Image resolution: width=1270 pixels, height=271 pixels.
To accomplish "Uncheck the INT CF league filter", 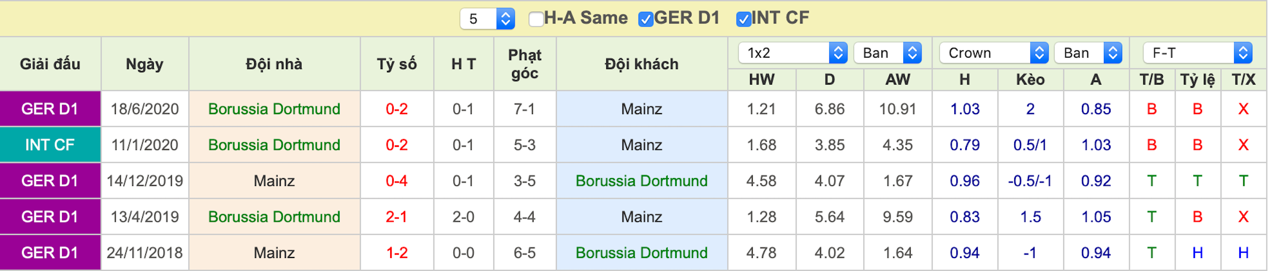I will [743, 19].
